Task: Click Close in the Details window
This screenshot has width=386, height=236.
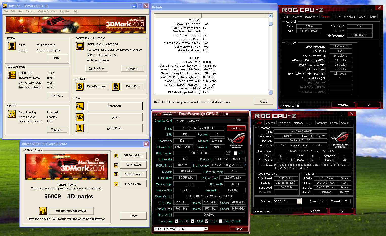Action: [264, 102]
